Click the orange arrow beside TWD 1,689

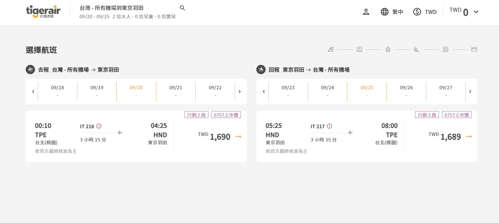tap(469, 137)
